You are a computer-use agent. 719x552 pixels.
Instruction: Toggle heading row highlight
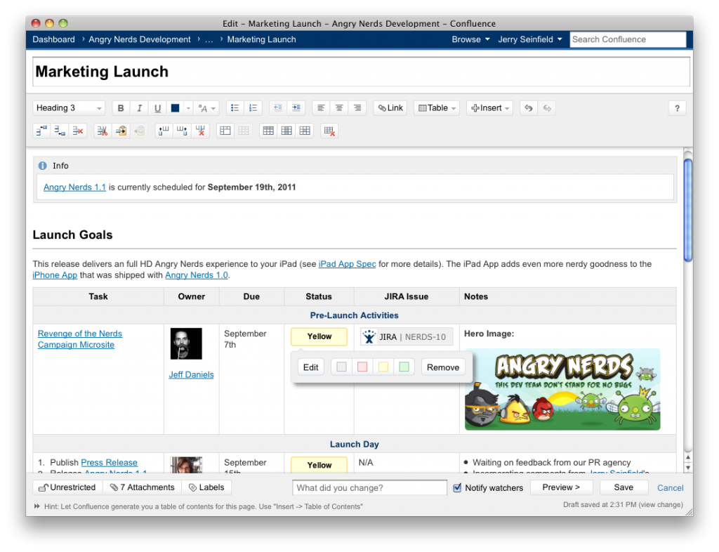pyautogui.click(x=268, y=131)
